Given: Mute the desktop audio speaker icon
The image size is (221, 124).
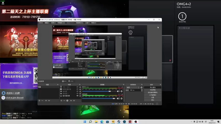Looking at the screenshot, I should coord(118,98).
